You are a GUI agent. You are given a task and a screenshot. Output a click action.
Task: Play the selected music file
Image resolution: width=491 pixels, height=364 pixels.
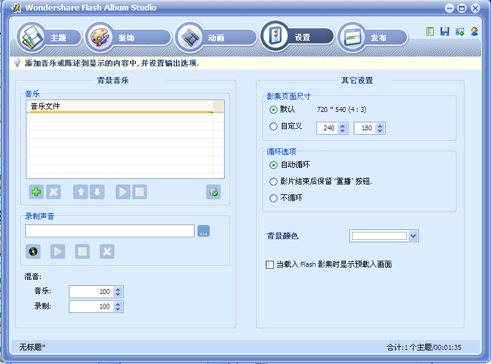[x=123, y=192]
